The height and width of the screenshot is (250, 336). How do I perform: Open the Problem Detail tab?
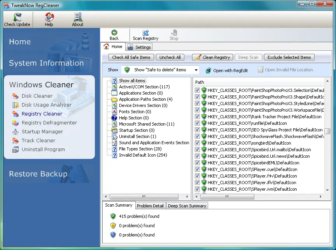click(x=150, y=206)
